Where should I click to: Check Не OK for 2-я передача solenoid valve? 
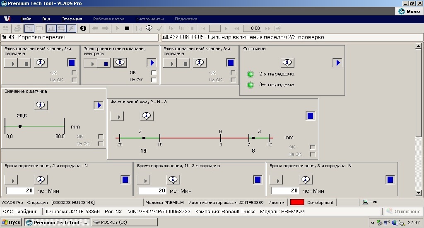tap(74, 80)
